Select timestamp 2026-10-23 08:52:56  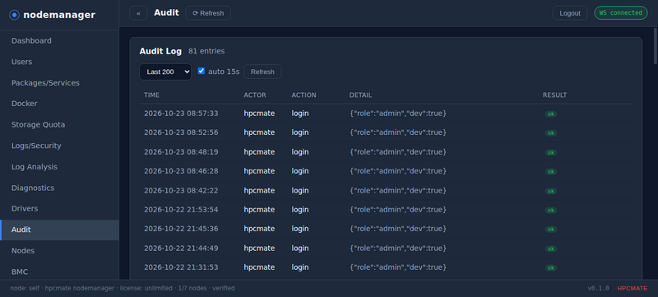click(x=181, y=132)
